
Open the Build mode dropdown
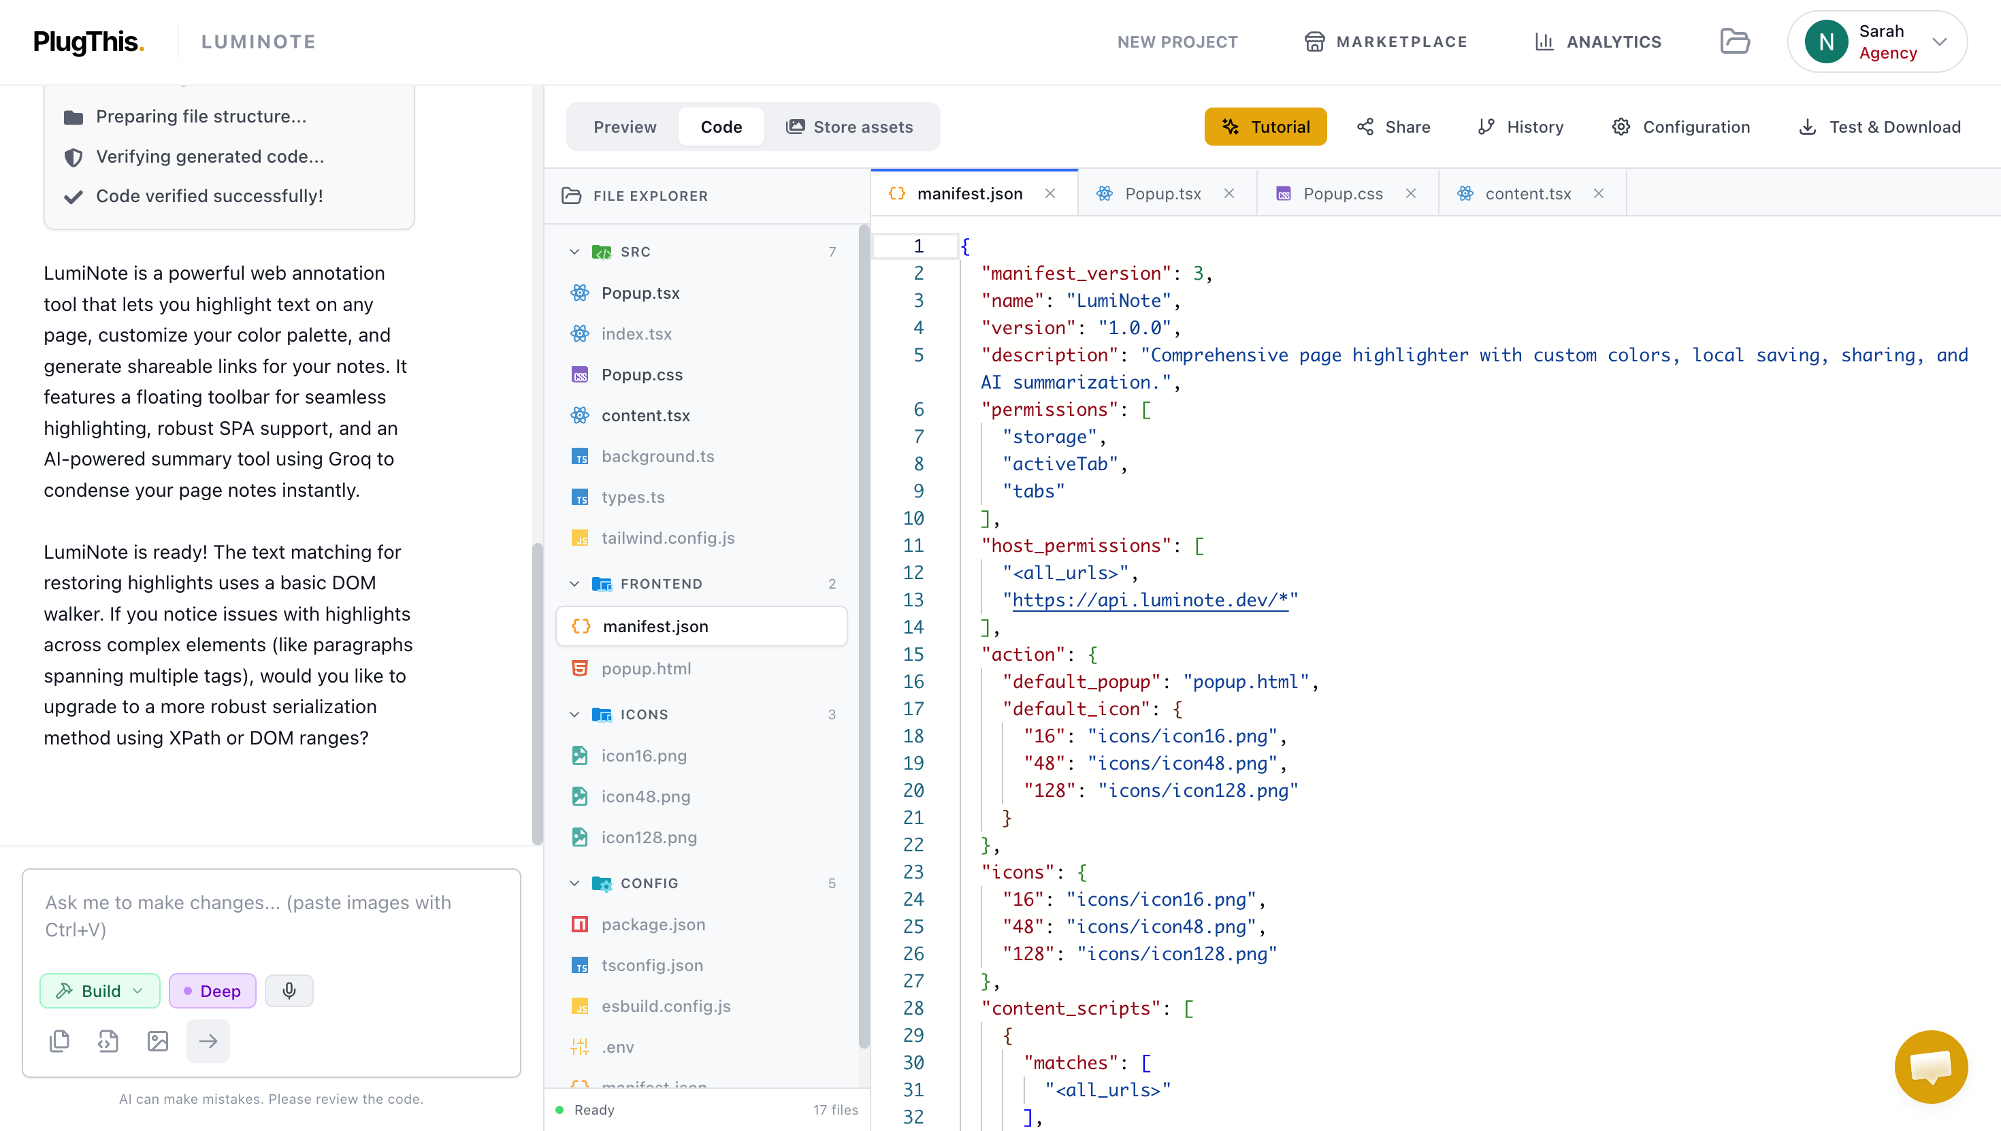point(100,990)
